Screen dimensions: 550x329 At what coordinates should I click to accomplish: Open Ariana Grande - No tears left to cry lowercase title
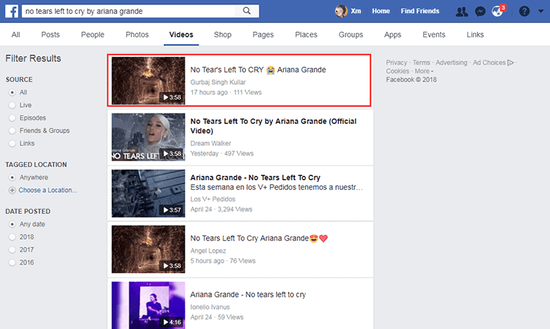click(x=248, y=295)
